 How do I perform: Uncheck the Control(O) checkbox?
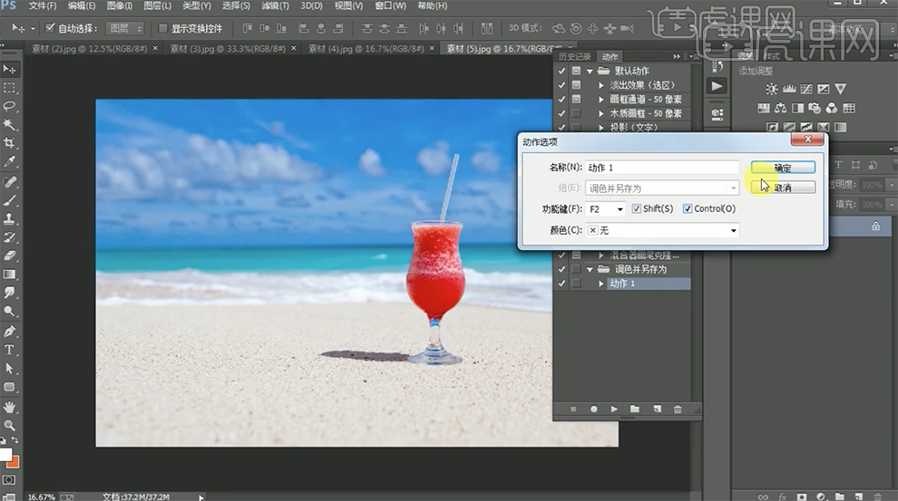(x=688, y=209)
